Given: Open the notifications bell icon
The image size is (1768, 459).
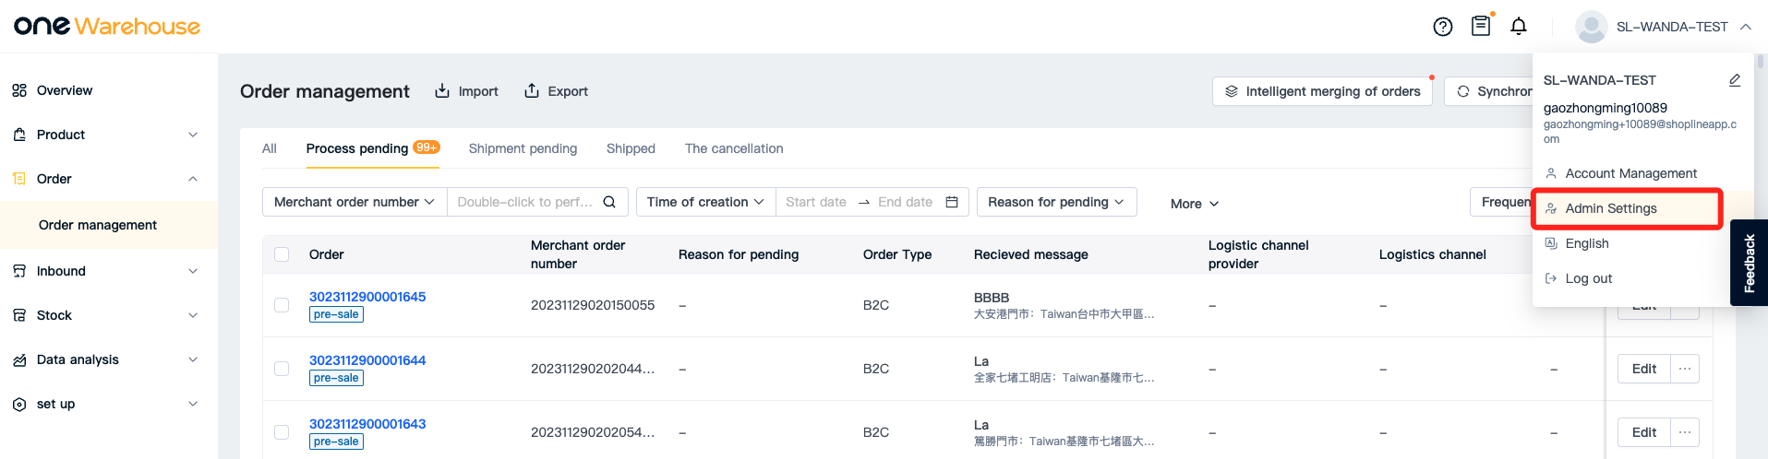Looking at the screenshot, I should (x=1519, y=27).
